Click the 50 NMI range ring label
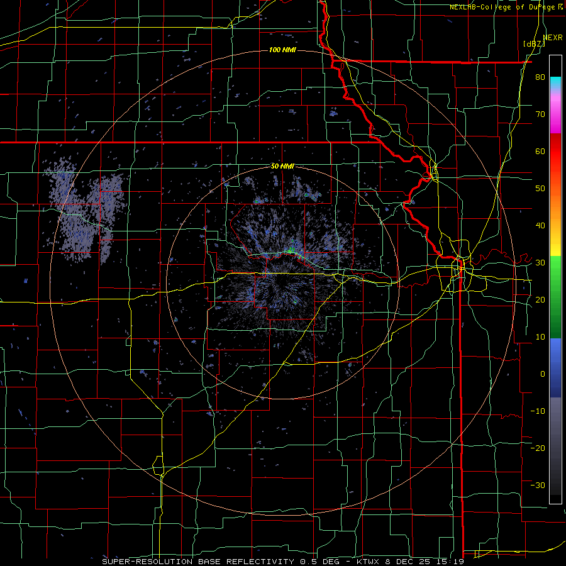Screen dimensions: 566x566 [x=282, y=167]
